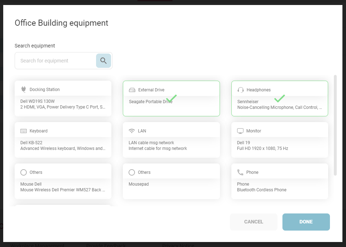Click the LAN wifi icon
This screenshot has height=247, width=346.
132,131
